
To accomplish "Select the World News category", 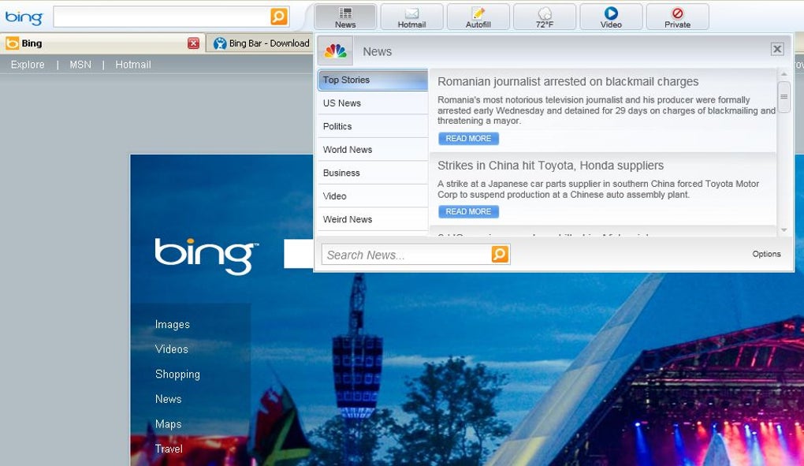I will pos(373,150).
